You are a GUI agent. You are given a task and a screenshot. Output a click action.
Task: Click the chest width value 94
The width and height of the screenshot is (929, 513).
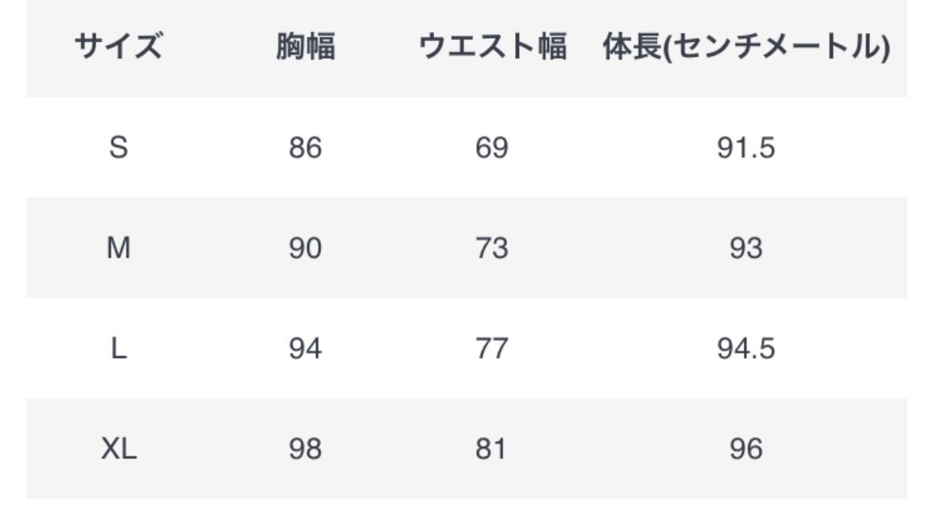tap(305, 348)
